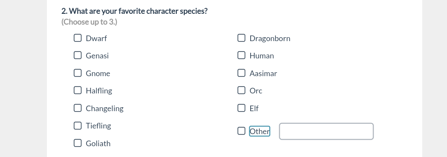447x157 pixels.
Task: Click the Goliath label text
Action: coord(98,144)
